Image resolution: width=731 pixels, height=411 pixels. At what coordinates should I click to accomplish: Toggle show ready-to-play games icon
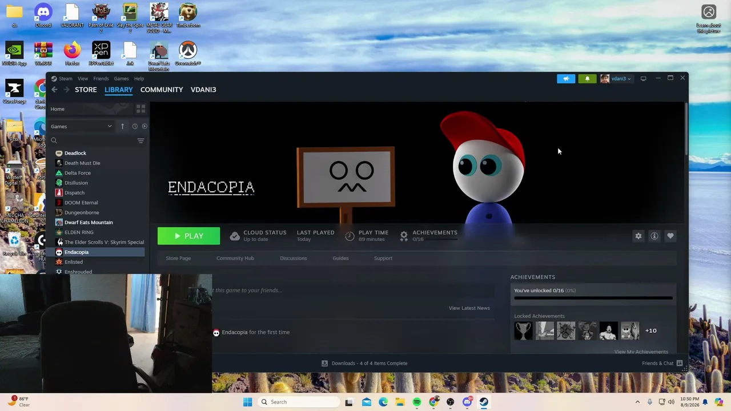[x=144, y=126]
